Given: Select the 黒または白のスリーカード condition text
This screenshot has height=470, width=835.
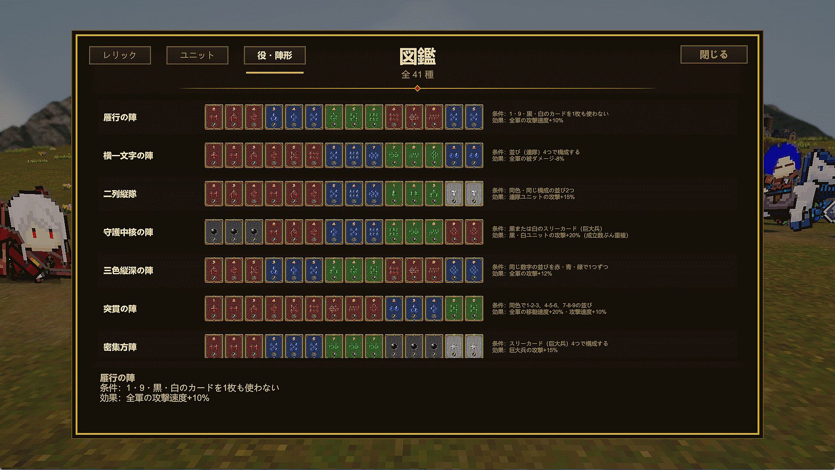Looking at the screenshot, I should click(543, 228).
